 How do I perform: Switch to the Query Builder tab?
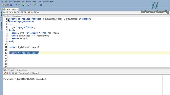tap(17, 16)
